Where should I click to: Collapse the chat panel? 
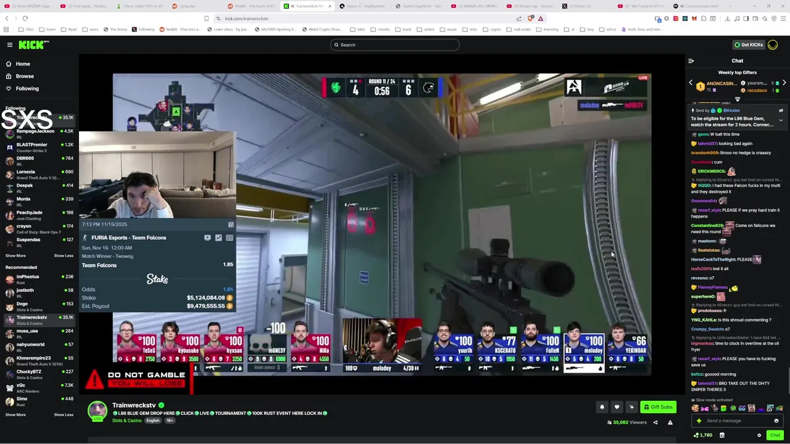coord(691,61)
